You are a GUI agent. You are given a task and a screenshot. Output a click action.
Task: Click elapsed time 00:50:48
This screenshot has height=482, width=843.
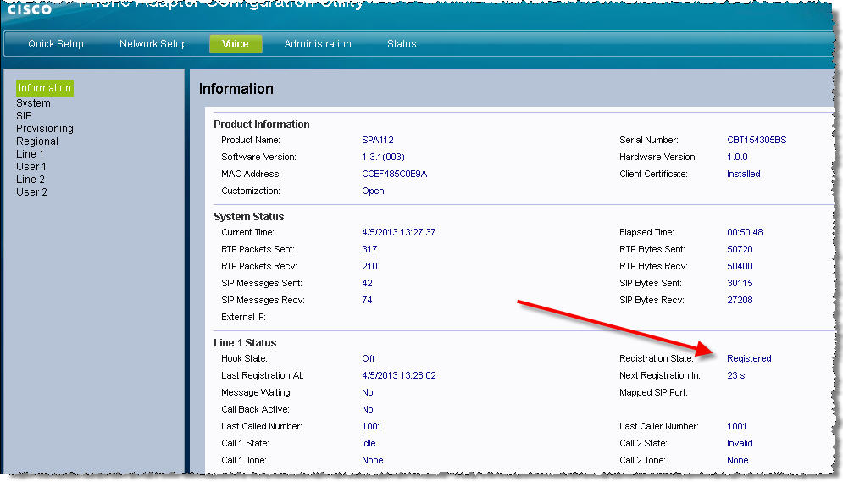coord(746,232)
